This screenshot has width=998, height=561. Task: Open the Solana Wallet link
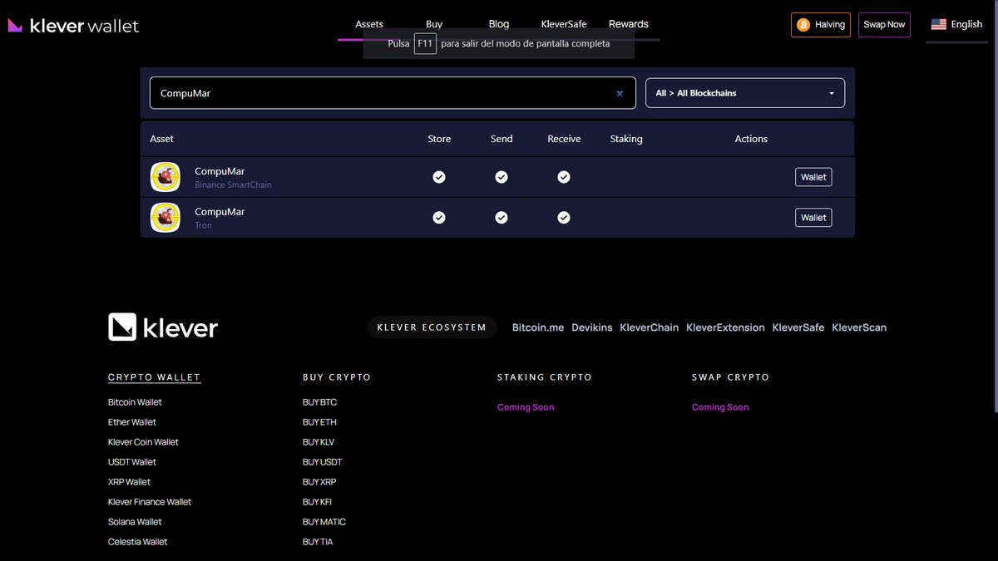tap(135, 522)
